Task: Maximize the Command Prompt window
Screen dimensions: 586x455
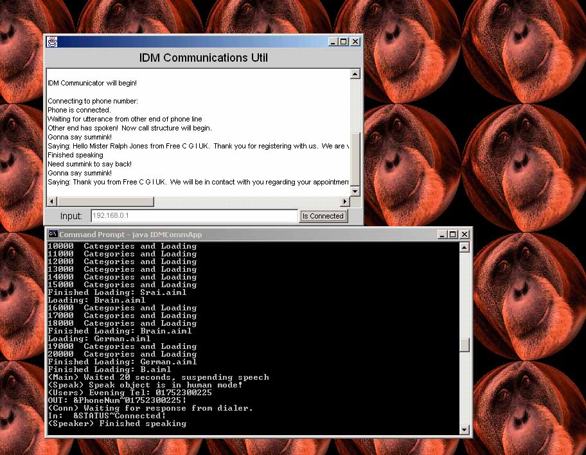Action: pyautogui.click(x=453, y=235)
